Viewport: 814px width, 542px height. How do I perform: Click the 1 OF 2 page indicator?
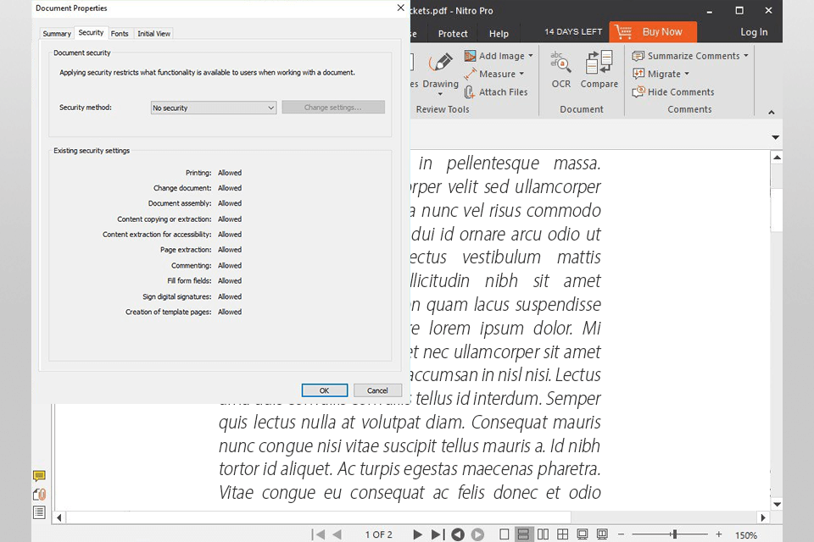coord(378,534)
